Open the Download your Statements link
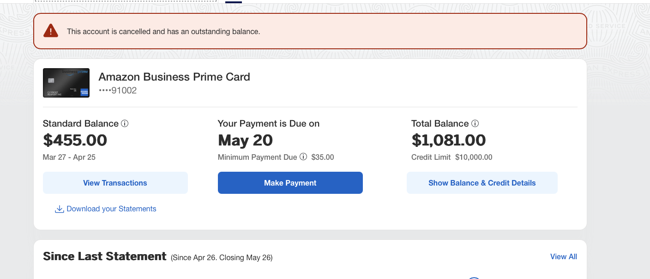The height and width of the screenshot is (279, 650). (x=111, y=209)
